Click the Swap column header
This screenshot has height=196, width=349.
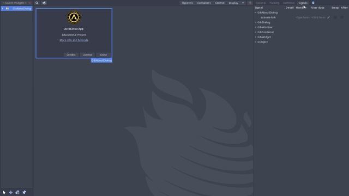click(335, 8)
